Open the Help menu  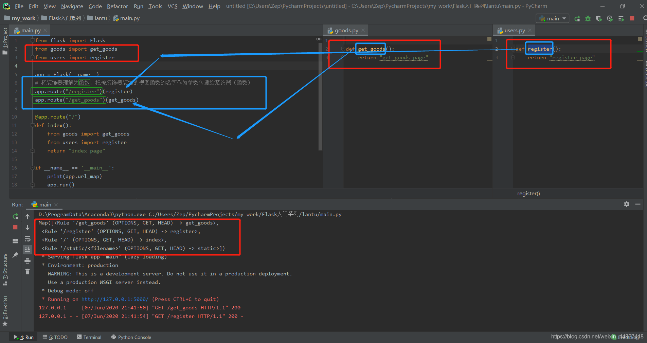214,6
